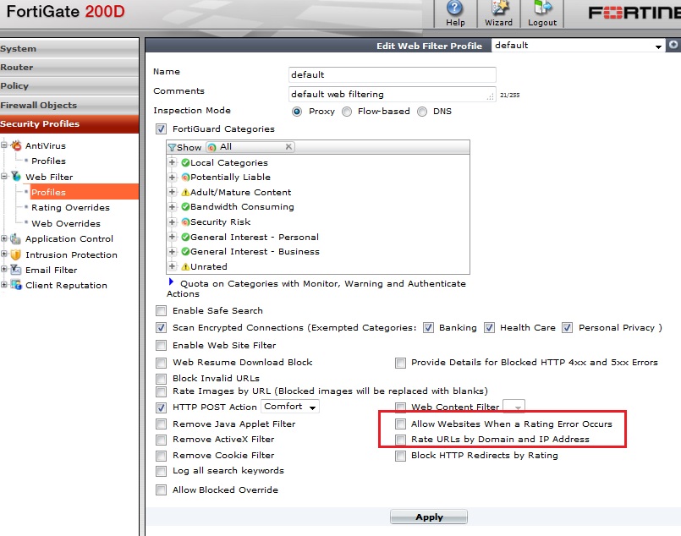The height and width of the screenshot is (536, 681).
Task: Expand Adult/Mature Content node
Action: 172,192
